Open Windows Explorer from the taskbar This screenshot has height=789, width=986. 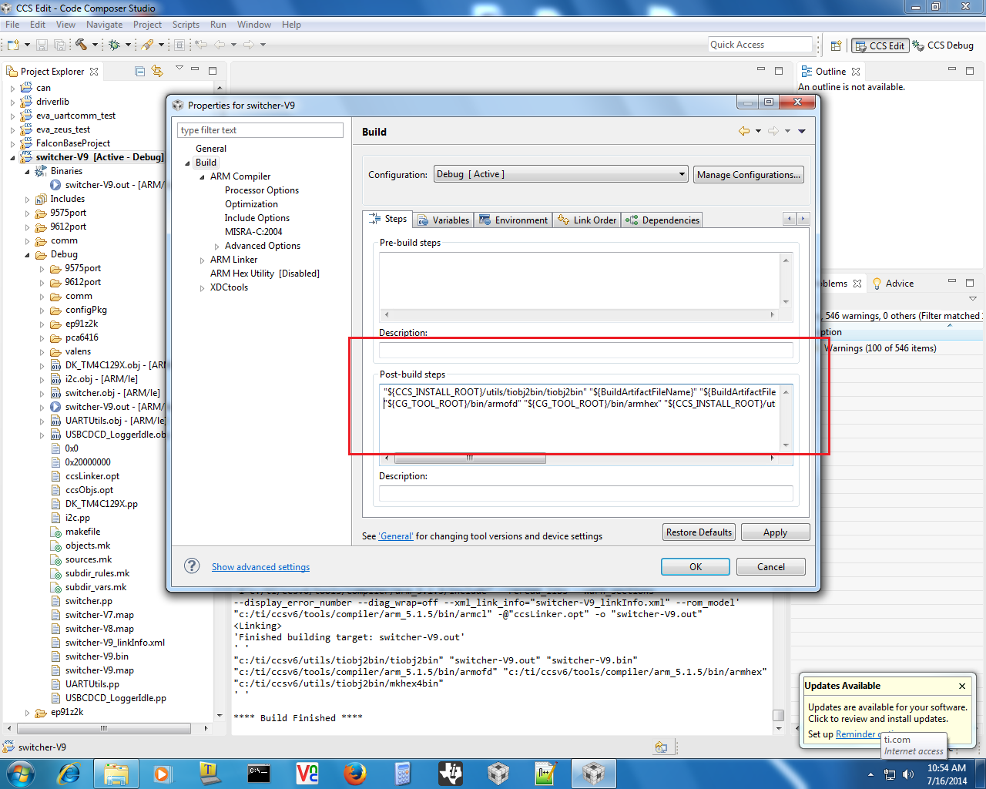pyautogui.click(x=116, y=773)
